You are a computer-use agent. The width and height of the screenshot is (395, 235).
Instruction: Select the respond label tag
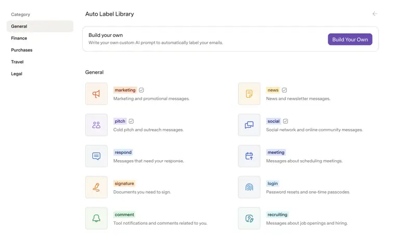coord(123,152)
